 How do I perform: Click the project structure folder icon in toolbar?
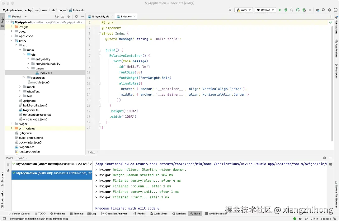click(317, 10)
